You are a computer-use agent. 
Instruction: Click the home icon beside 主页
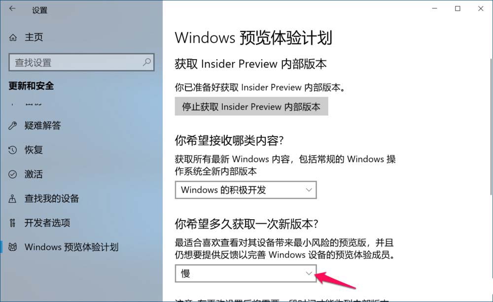13,38
